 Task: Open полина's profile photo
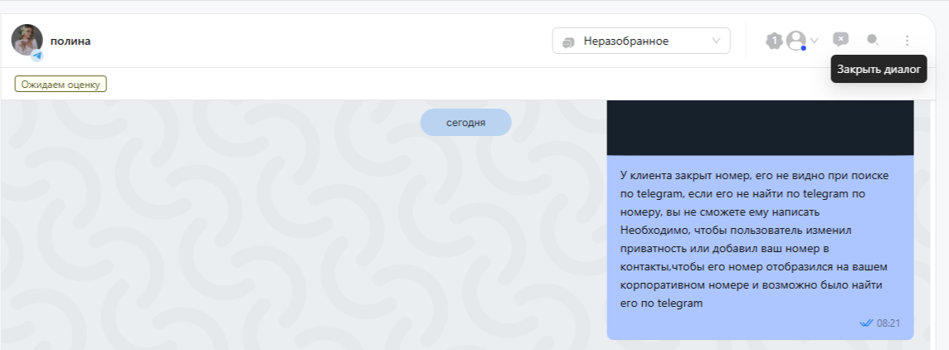pos(27,39)
